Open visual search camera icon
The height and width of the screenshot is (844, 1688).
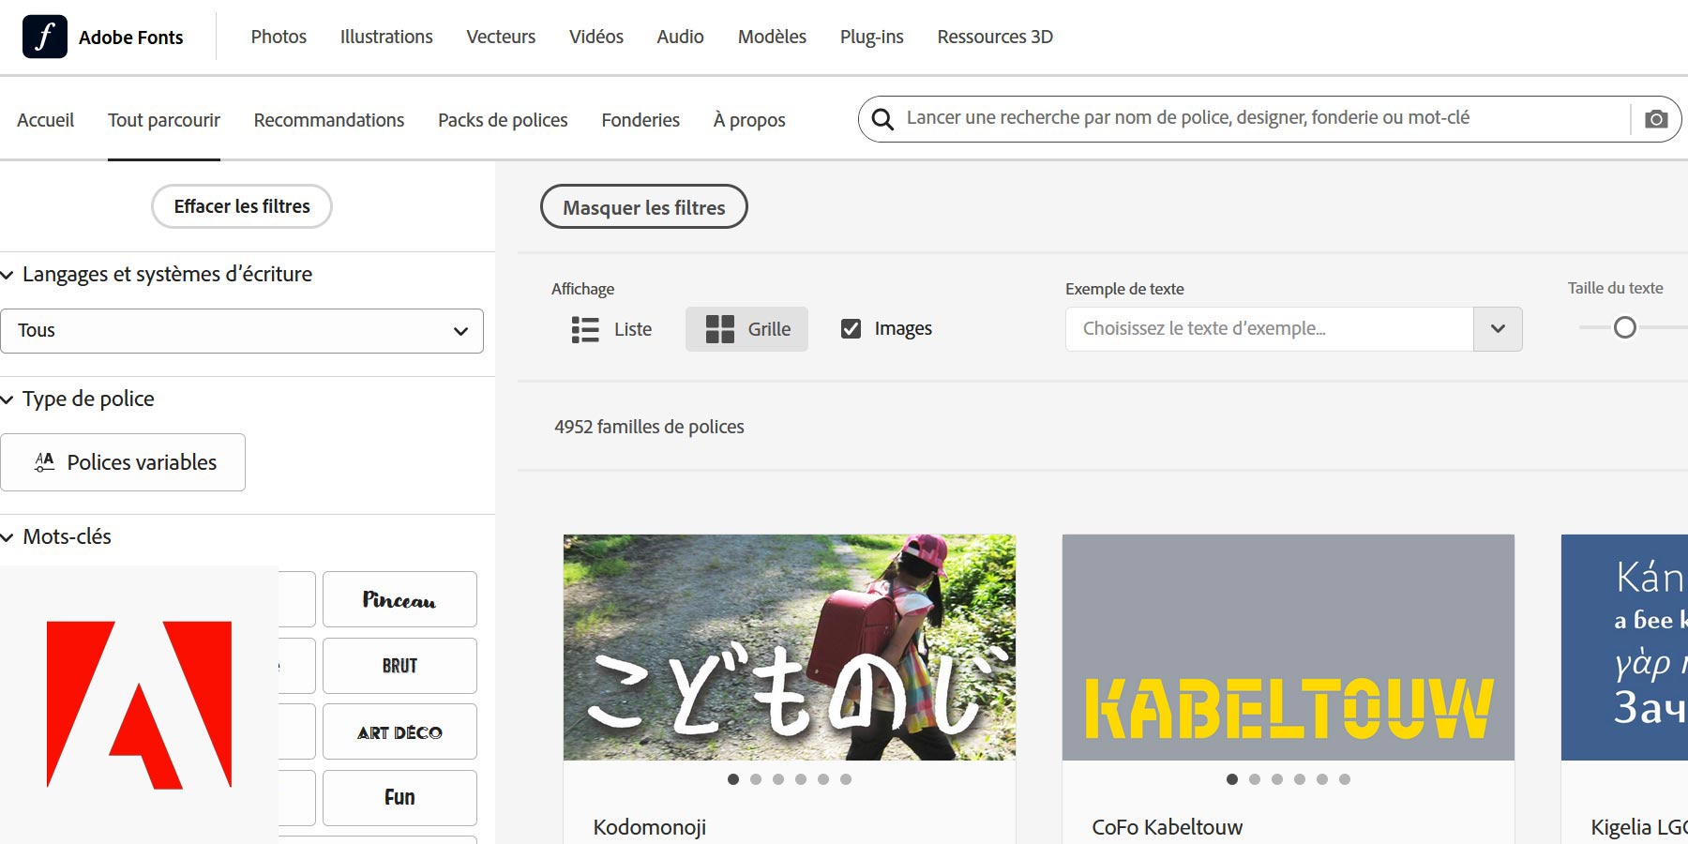point(1656,119)
